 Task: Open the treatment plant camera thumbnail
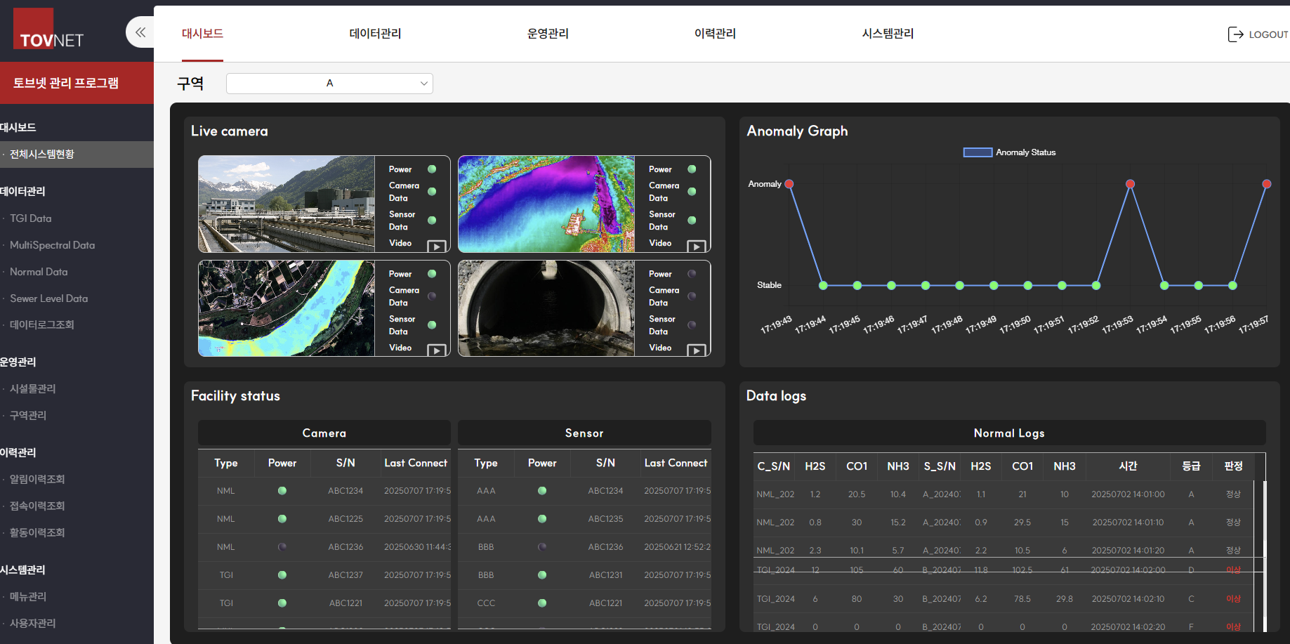pyautogui.click(x=287, y=204)
